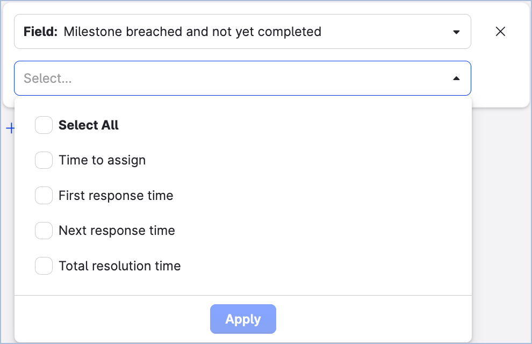Mark the Total resolution time checkbox
The image size is (532, 344).
point(44,266)
